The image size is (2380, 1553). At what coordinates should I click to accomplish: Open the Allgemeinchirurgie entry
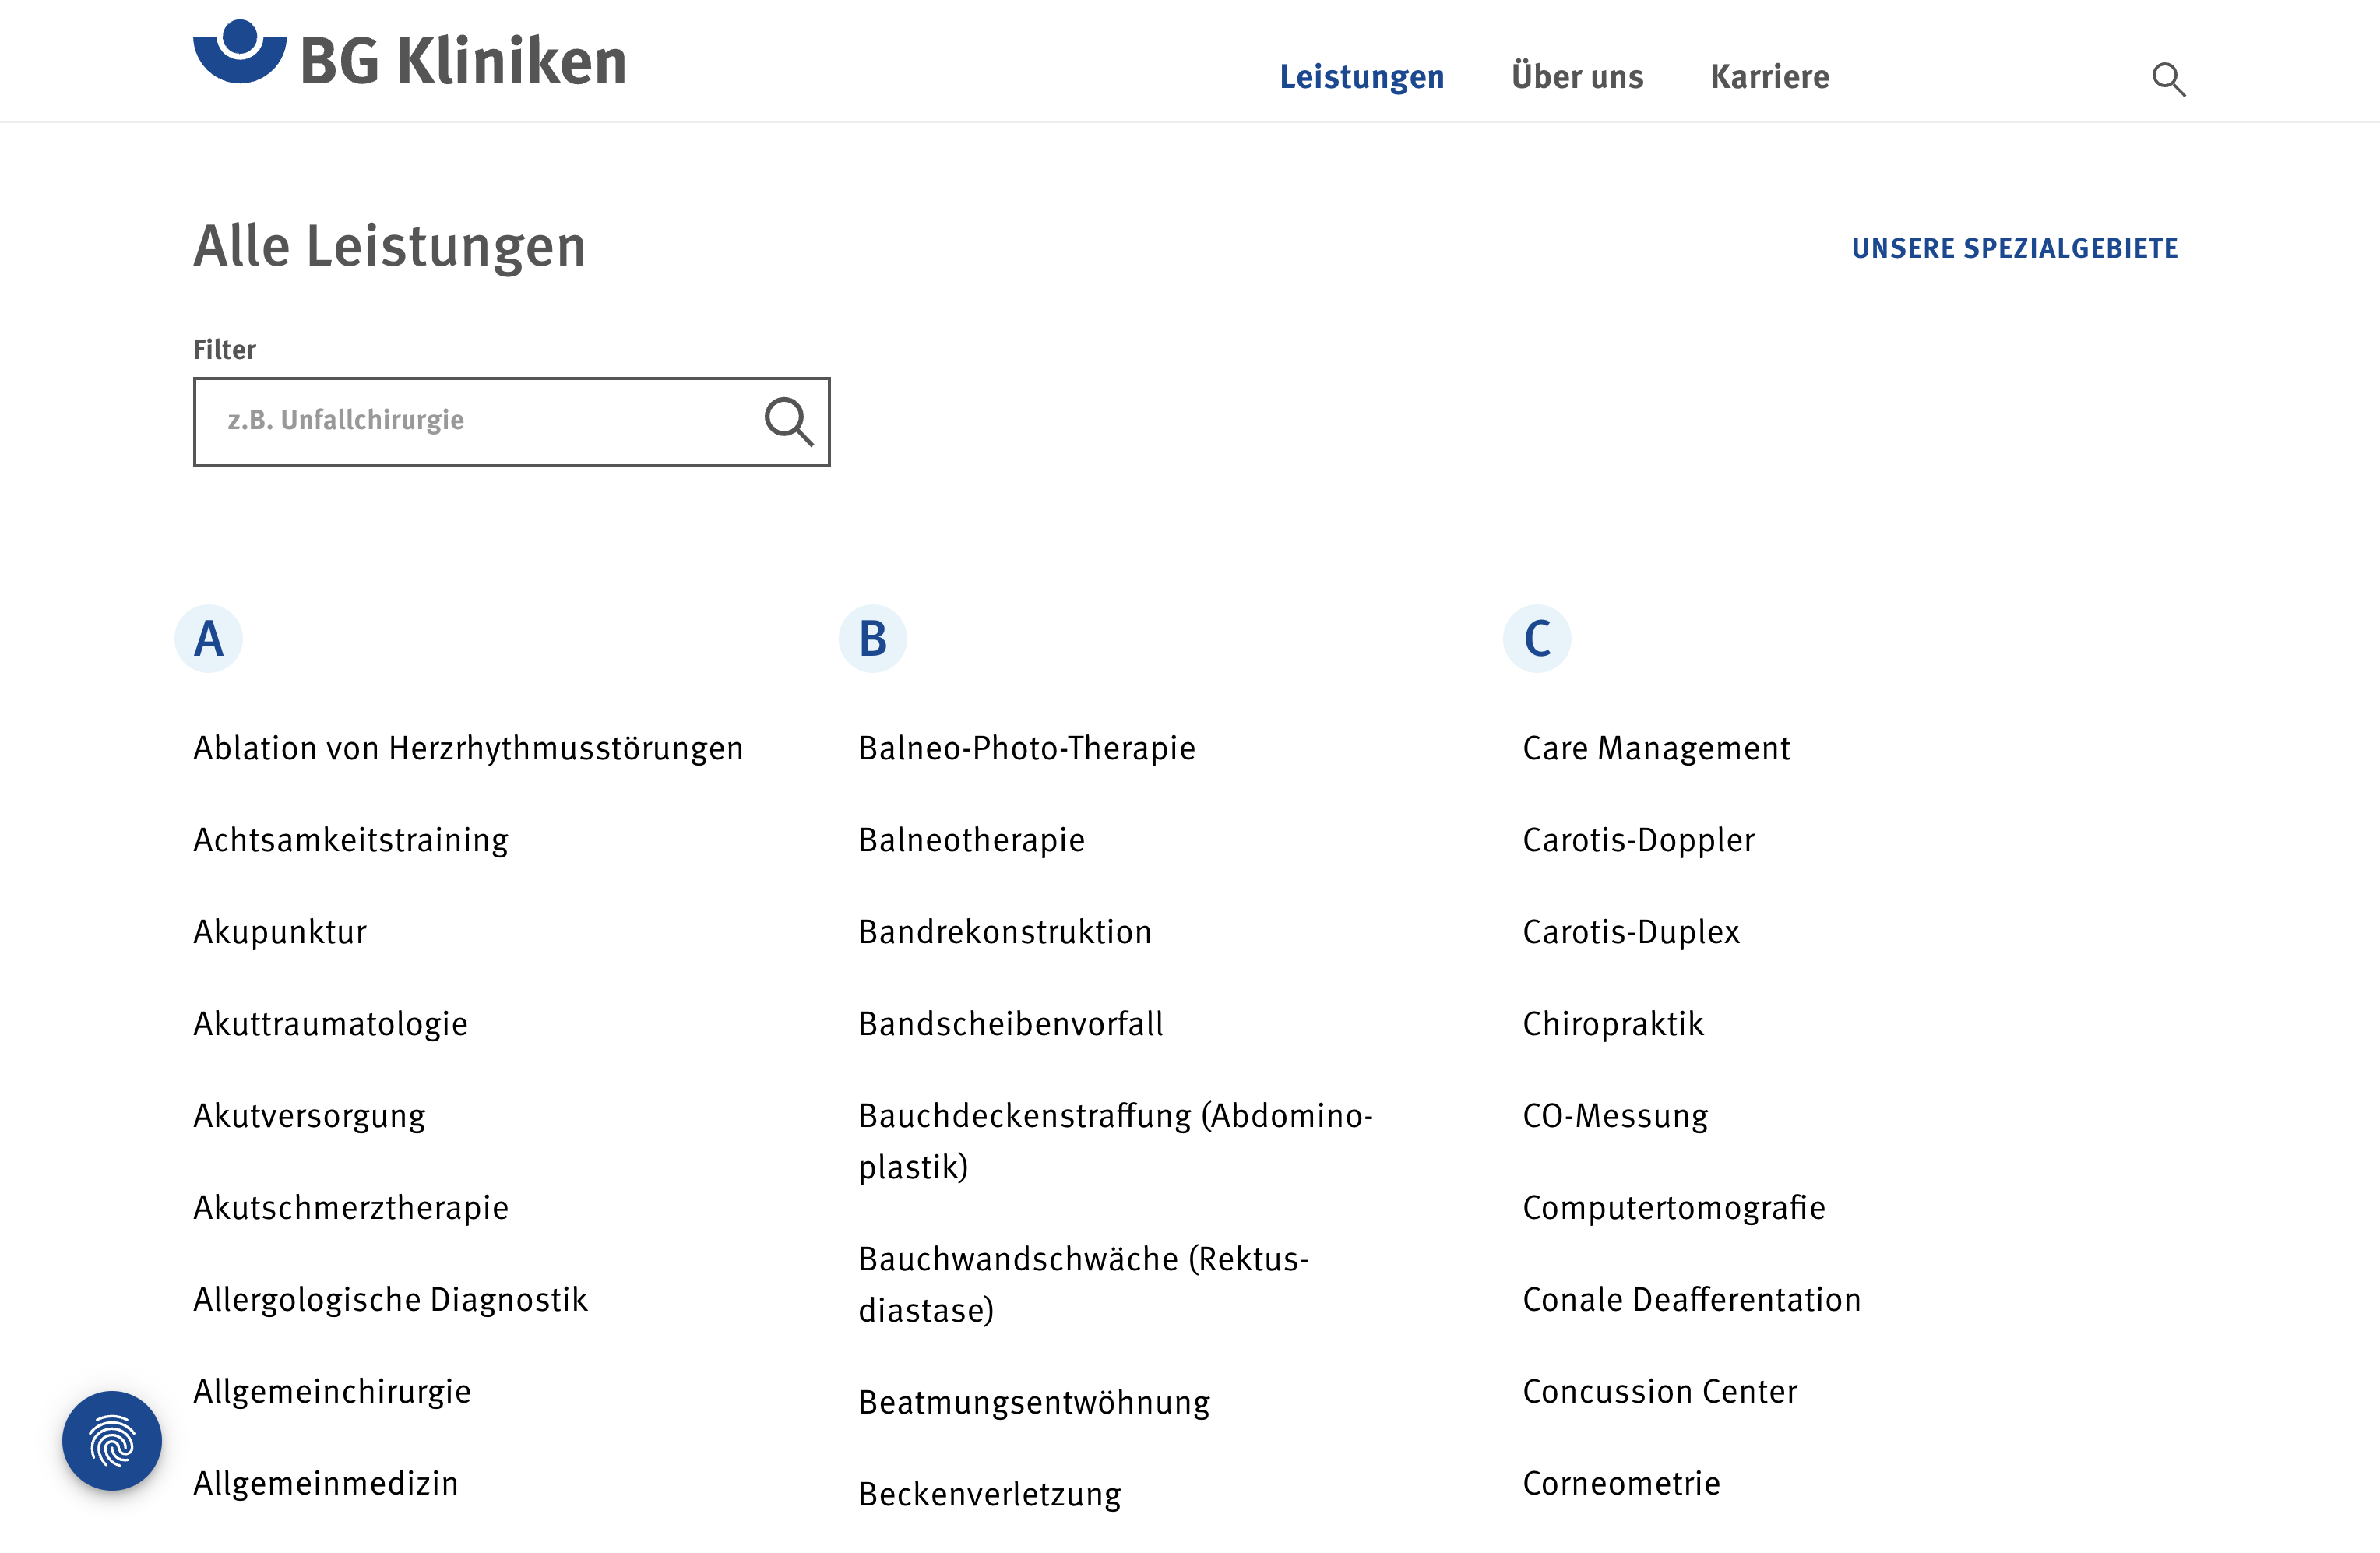coord(332,1391)
